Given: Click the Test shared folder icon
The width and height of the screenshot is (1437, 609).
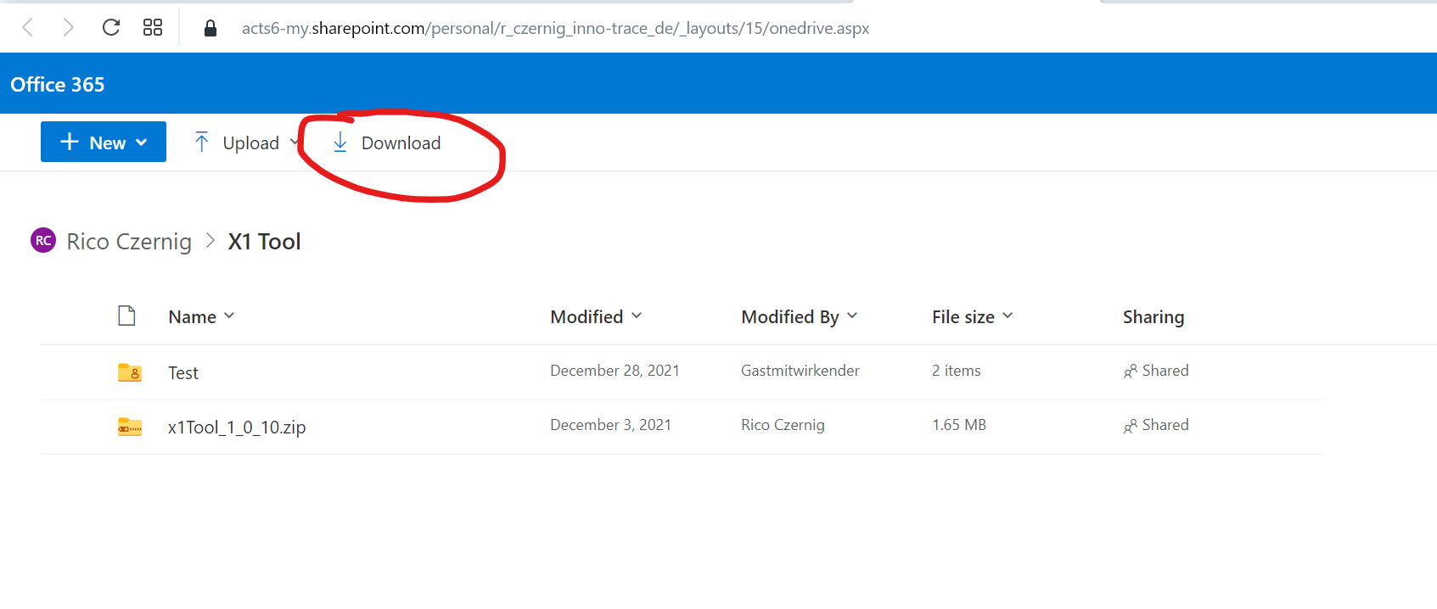Looking at the screenshot, I should (x=130, y=372).
